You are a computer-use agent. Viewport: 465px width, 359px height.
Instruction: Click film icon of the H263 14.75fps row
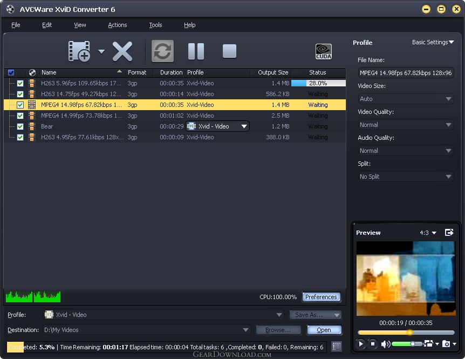pyautogui.click(x=32, y=94)
